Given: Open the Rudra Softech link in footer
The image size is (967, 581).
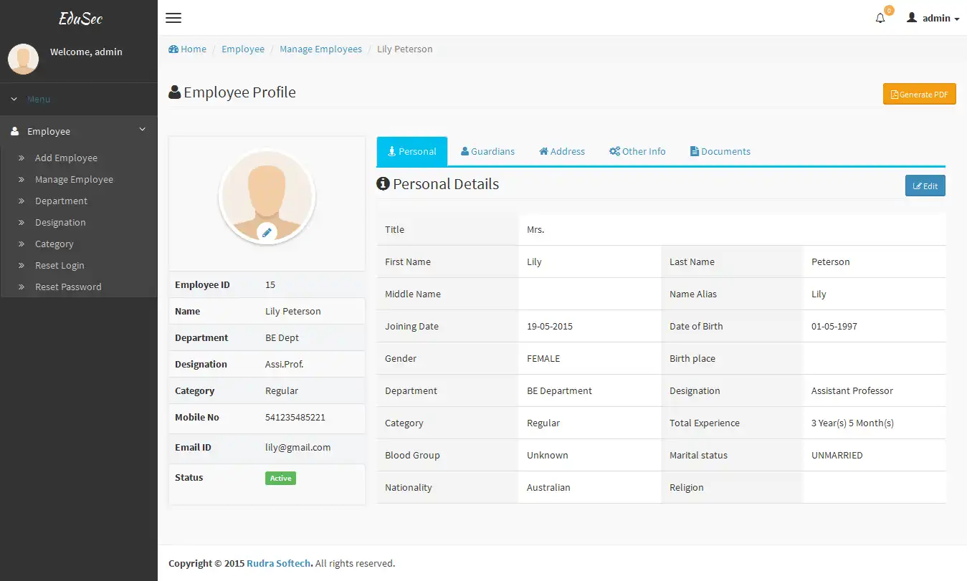Looking at the screenshot, I should click(x=279, y=563).
